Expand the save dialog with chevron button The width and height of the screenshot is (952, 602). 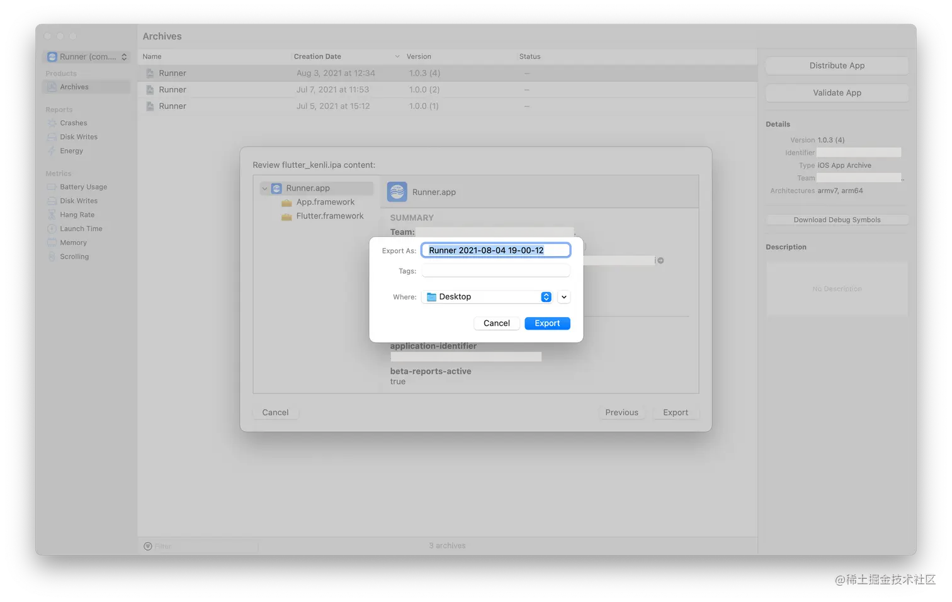click(x=564, y=297)
